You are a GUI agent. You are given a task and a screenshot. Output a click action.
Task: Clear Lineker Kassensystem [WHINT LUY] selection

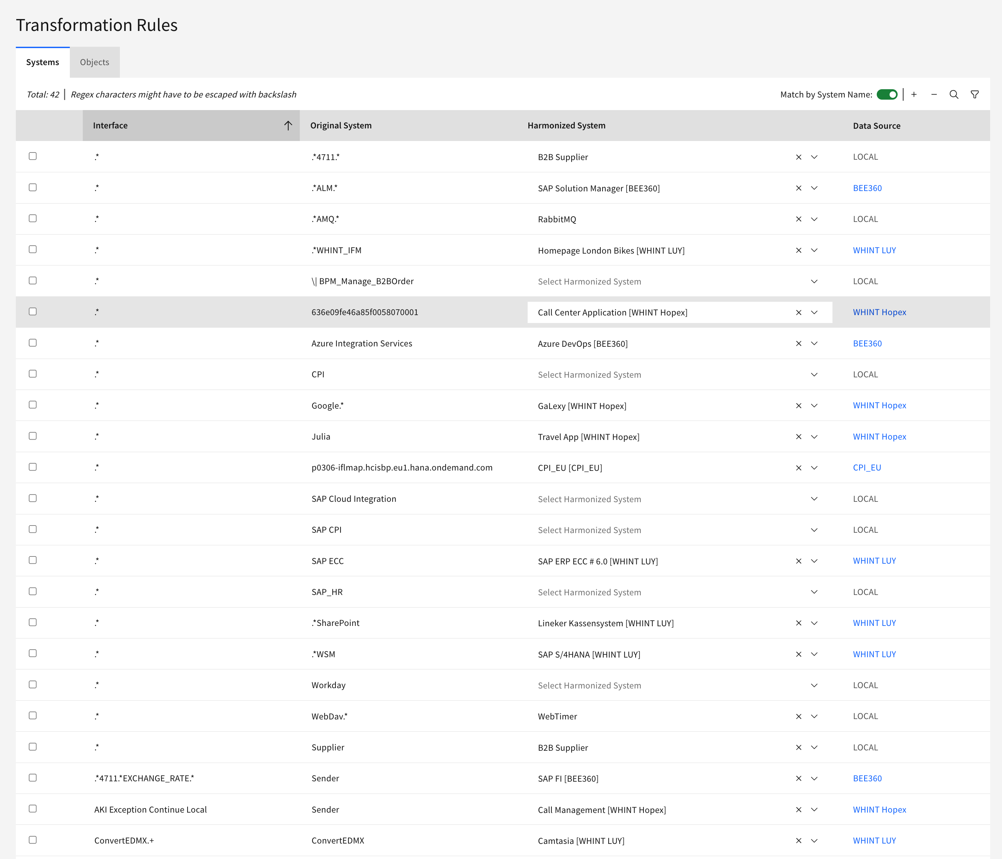click(x=798, y=623)
